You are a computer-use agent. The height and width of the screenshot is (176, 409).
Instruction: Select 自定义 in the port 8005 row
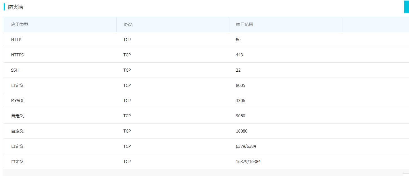[17, 85]
